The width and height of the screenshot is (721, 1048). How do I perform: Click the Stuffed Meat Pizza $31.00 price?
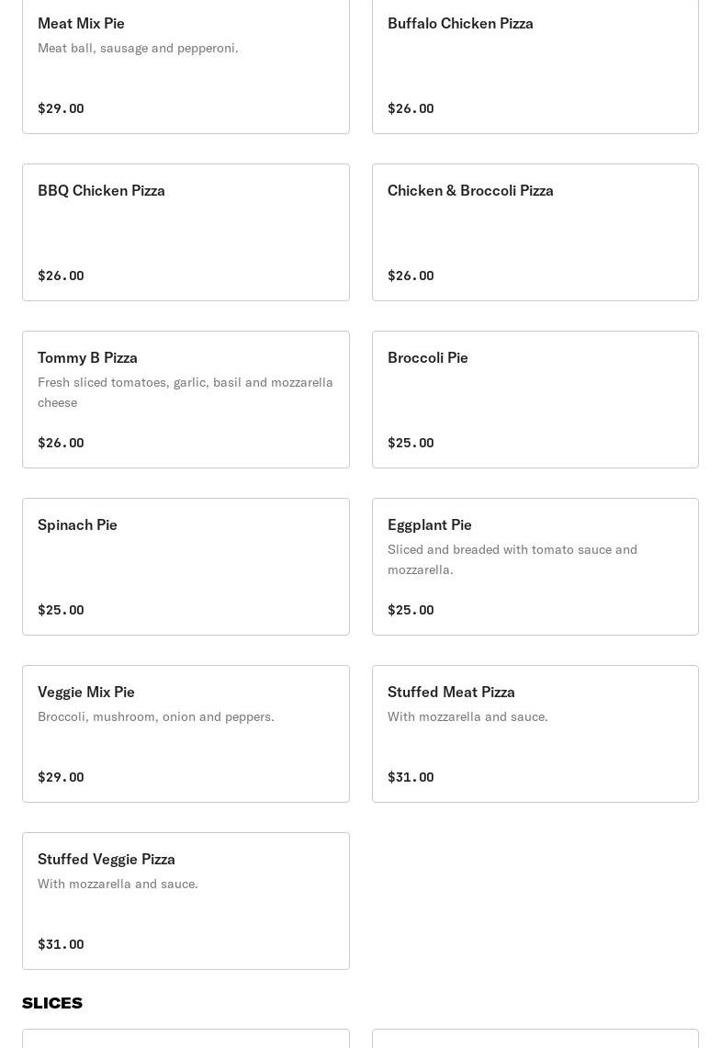point(411,777)
